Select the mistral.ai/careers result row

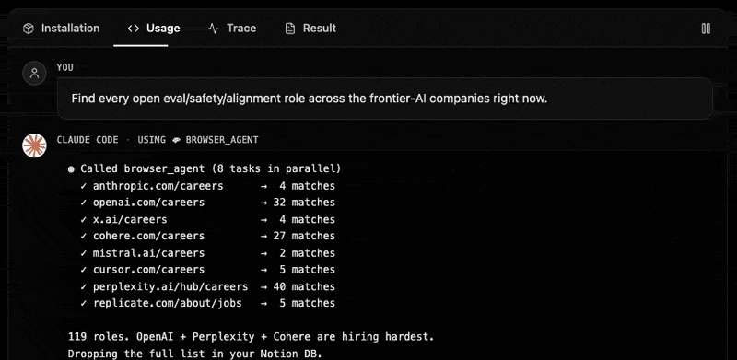(x=208, y=253)
